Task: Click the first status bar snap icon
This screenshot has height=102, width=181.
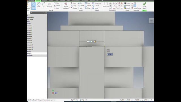Action: click(72, 100)
